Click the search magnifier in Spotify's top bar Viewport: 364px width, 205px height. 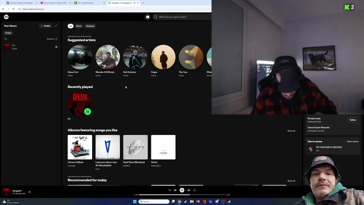click(x=156, y=17)
